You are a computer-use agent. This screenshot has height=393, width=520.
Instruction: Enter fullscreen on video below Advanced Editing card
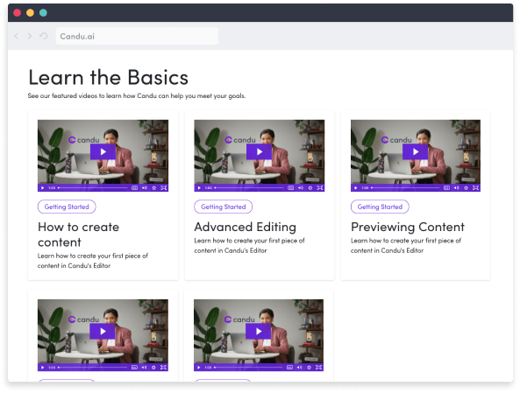318,367
